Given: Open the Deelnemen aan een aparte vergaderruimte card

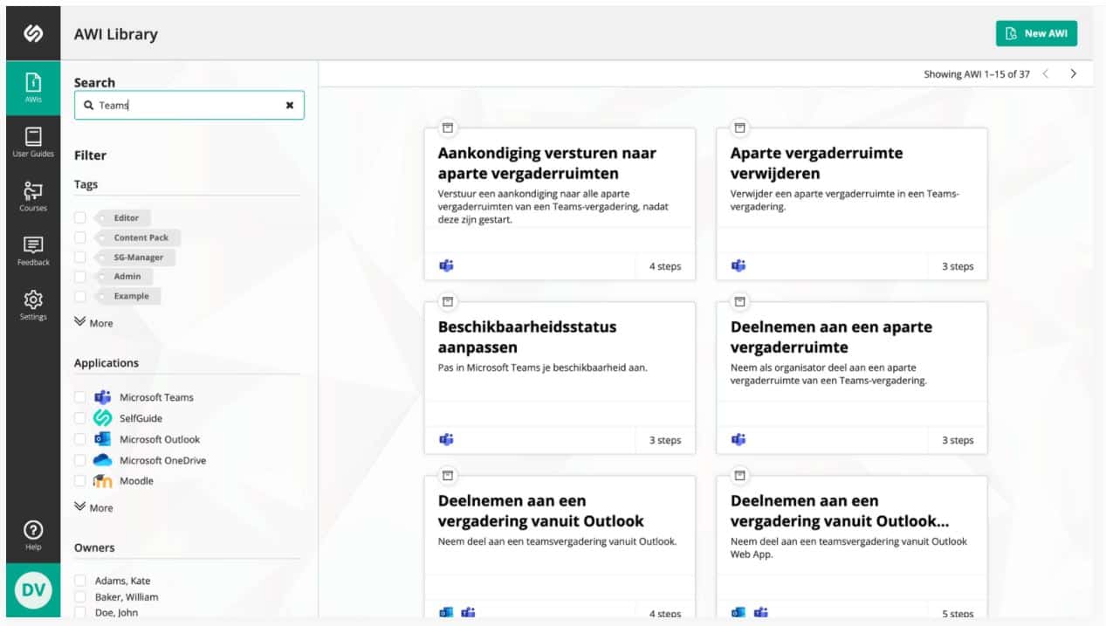Looking at the screenshot, I should point(852,378).
